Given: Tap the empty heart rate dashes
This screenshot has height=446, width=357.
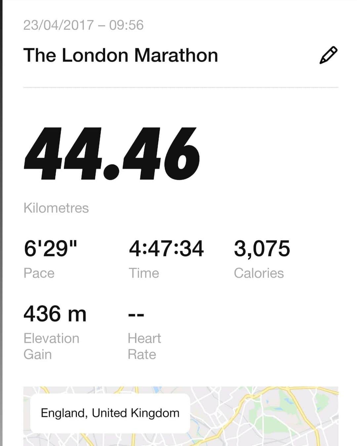Looking at the screenshot, I should click(x=136, y=315).
